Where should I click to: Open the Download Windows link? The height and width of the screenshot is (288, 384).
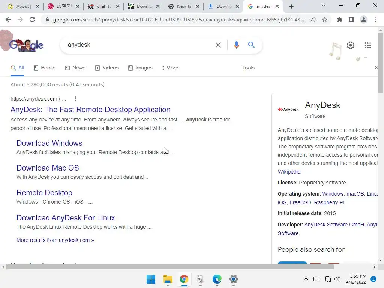tap(49, 143)
